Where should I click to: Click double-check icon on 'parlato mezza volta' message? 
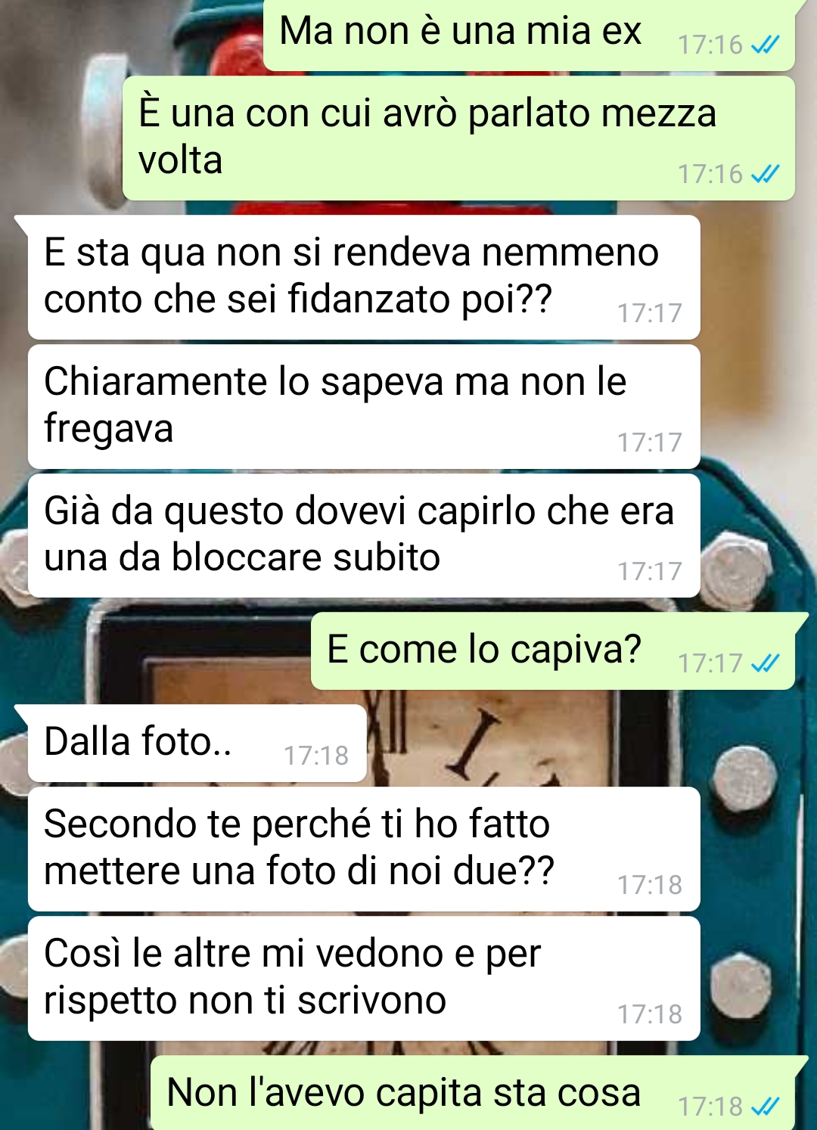point(765,175)
